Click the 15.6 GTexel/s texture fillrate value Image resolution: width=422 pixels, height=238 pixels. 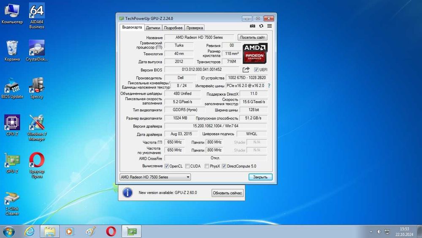point(254,101)
